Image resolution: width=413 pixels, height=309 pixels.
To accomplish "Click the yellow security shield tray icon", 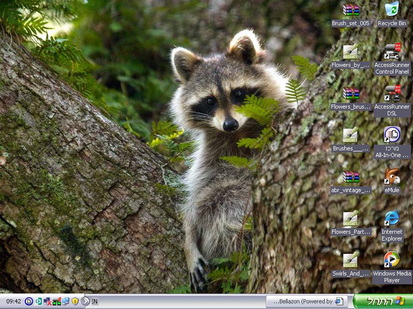I will tap(75, 301).
